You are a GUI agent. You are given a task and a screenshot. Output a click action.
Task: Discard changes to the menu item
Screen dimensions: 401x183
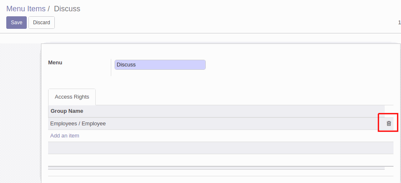pyautogui.click(x=41, y=23)
